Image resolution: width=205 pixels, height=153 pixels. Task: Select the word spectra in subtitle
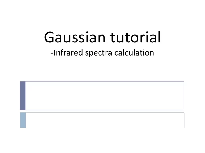(99, 53)
